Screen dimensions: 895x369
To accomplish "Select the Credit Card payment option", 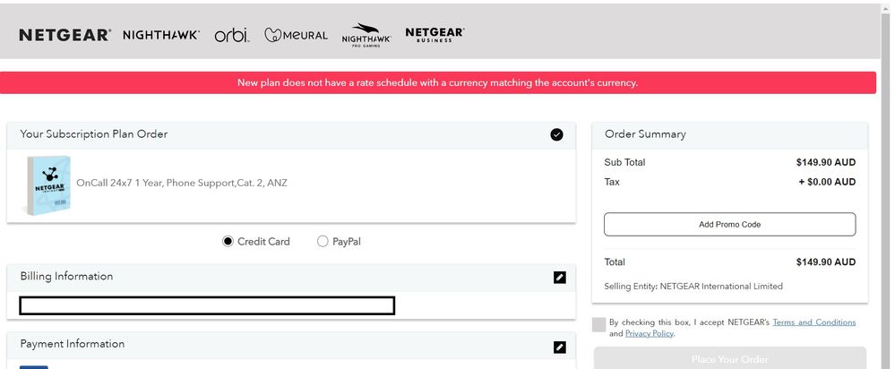I will click(228, 241).
